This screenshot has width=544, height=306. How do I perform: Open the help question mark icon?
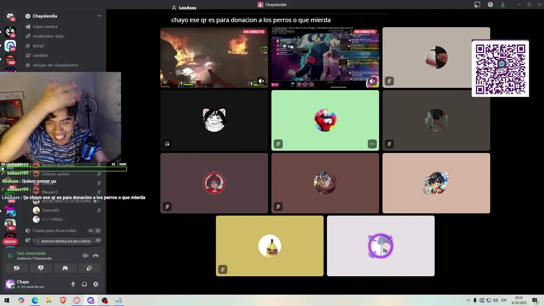click(x=490, y=5)
